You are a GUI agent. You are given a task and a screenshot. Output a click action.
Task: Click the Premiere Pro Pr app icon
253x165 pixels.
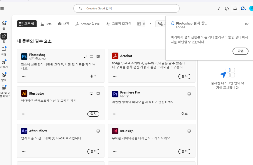click(x=115, y=94)
